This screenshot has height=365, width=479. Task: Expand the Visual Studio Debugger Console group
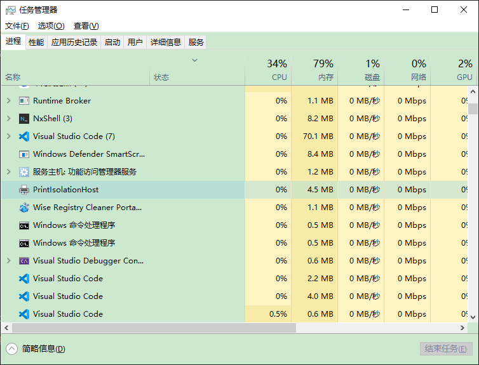[9, 261]
